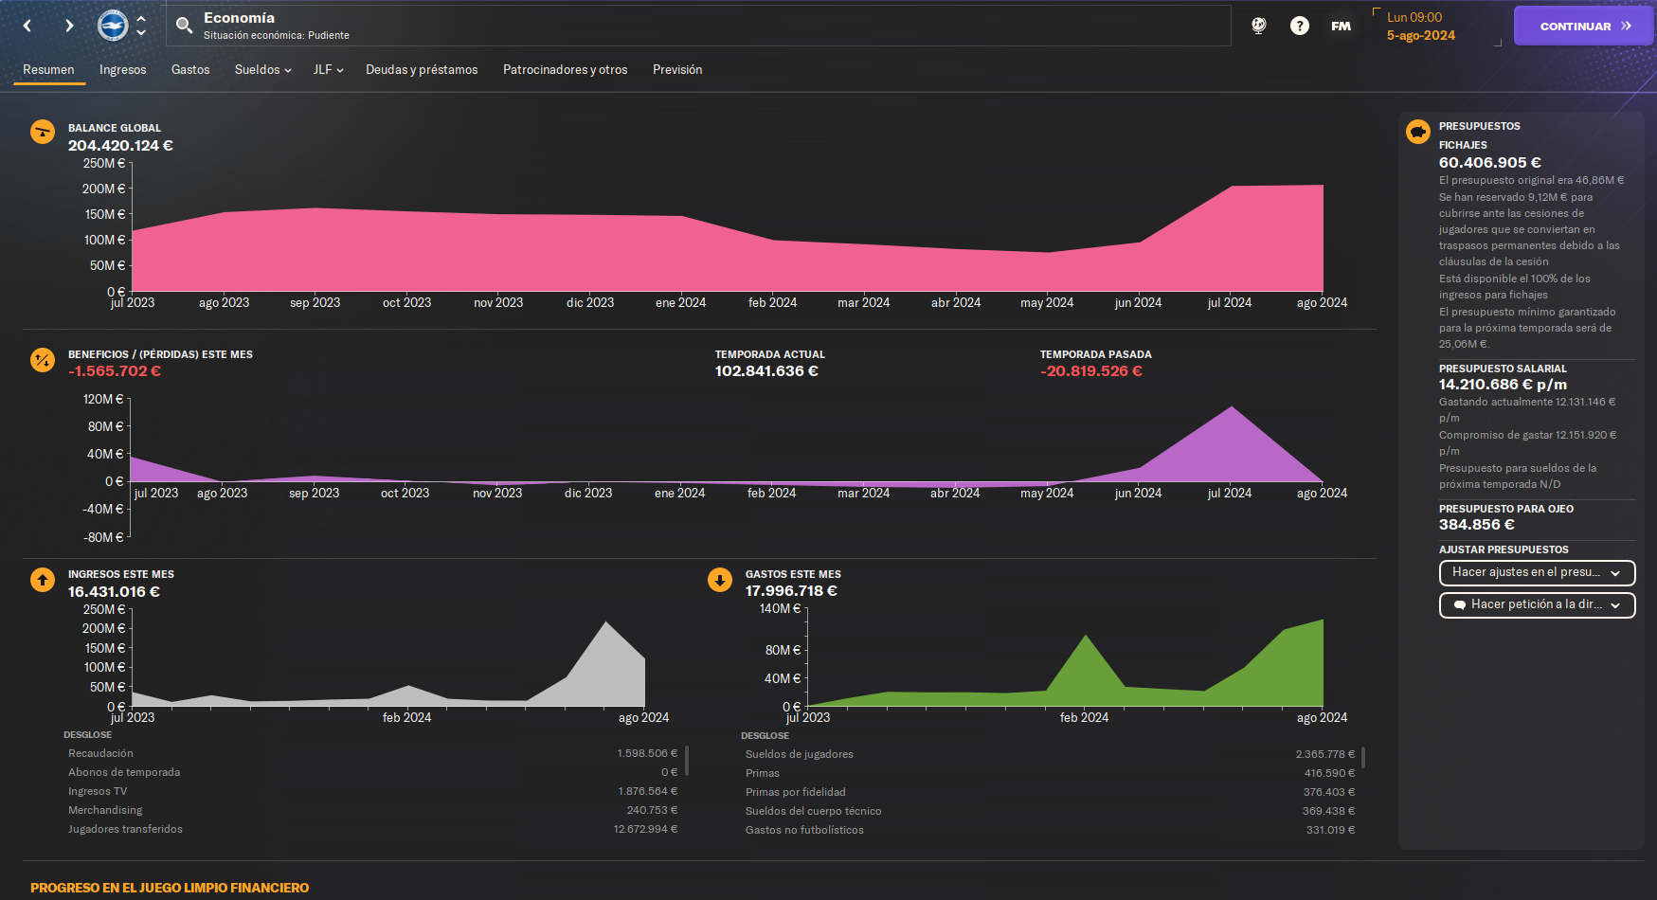
Task: Open the FM menu
Action: tap(1341, 26)
